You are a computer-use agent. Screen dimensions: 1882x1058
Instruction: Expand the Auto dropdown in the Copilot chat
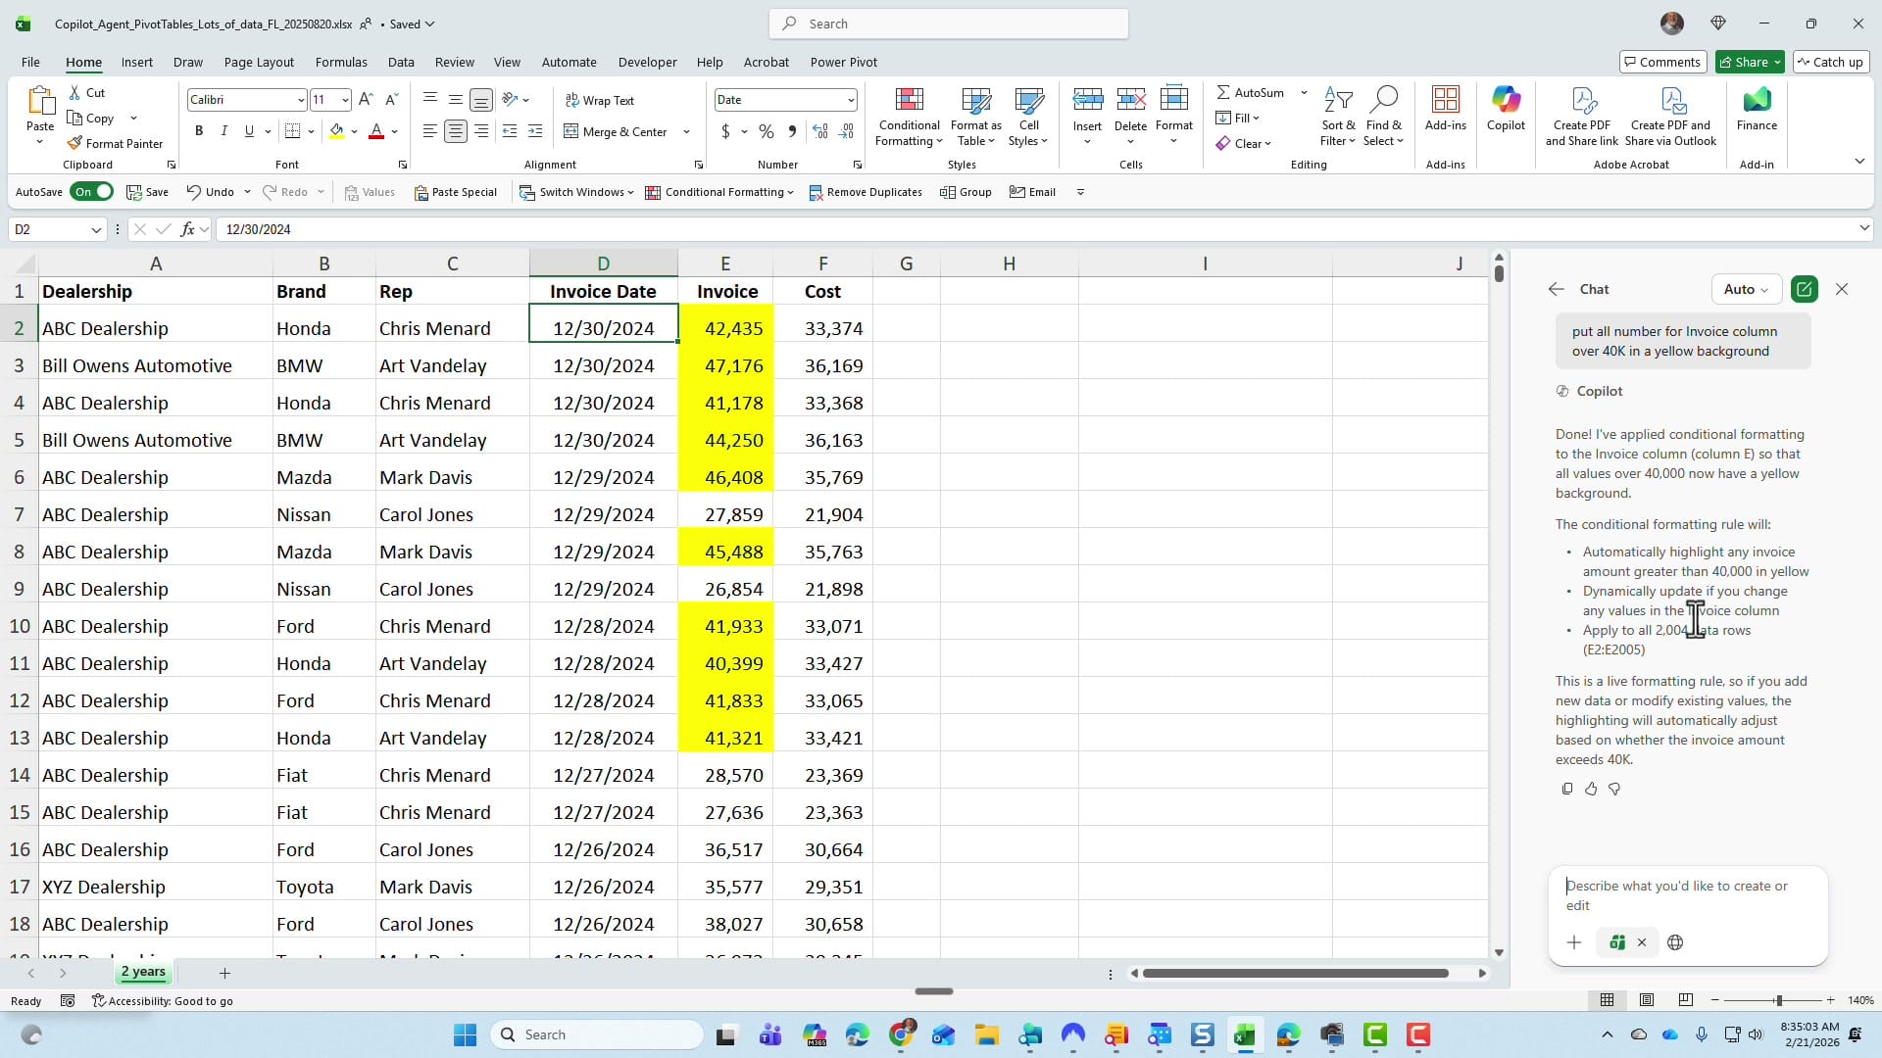[1746, 289]
